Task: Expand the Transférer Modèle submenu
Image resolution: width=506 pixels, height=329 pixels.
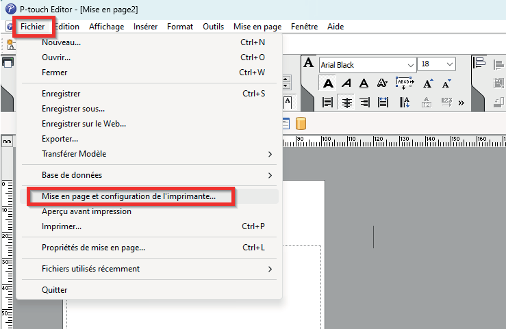Action: (149, 154)
